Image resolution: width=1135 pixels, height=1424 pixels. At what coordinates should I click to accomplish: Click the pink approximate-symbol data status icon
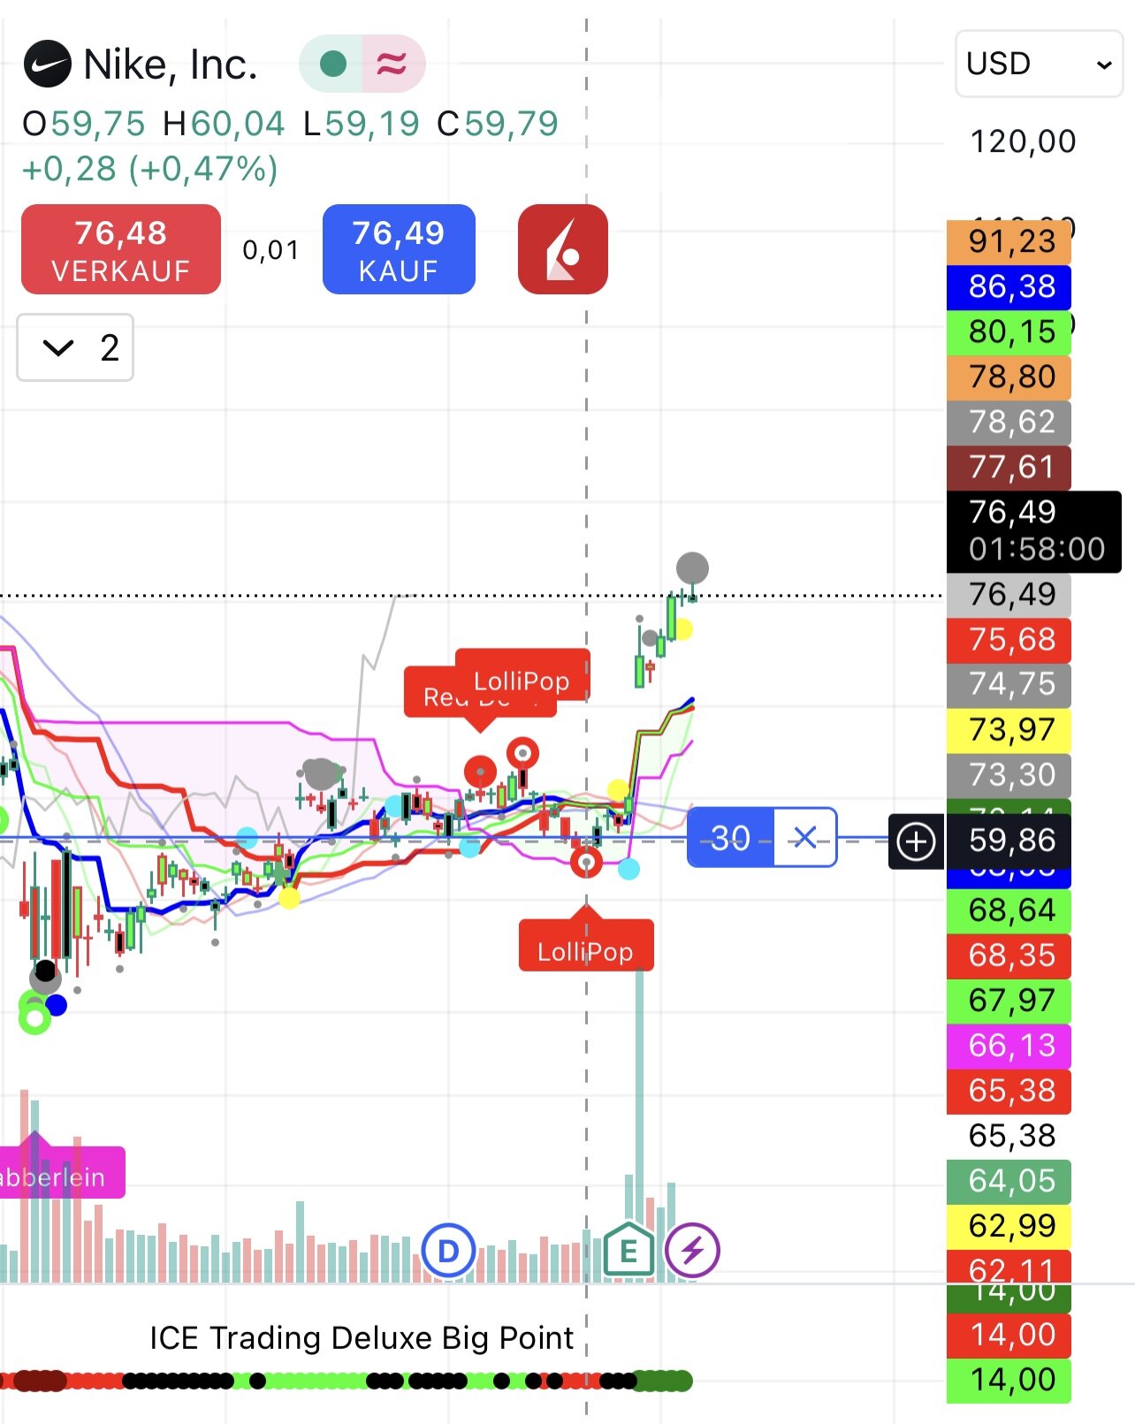(392, 64)
